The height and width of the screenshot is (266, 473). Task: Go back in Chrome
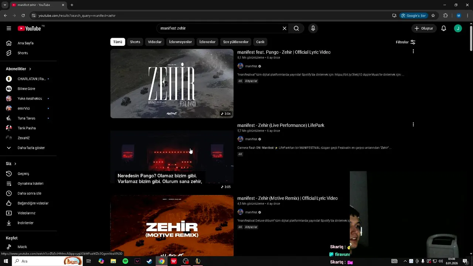point(5,16)
